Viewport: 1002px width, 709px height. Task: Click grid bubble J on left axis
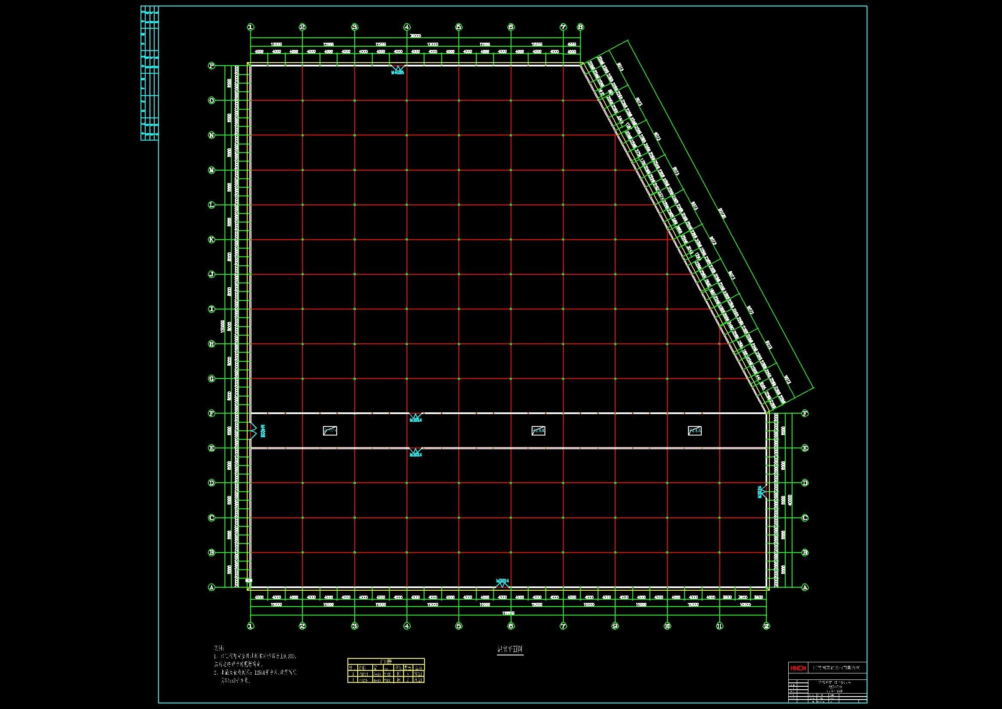212,274
